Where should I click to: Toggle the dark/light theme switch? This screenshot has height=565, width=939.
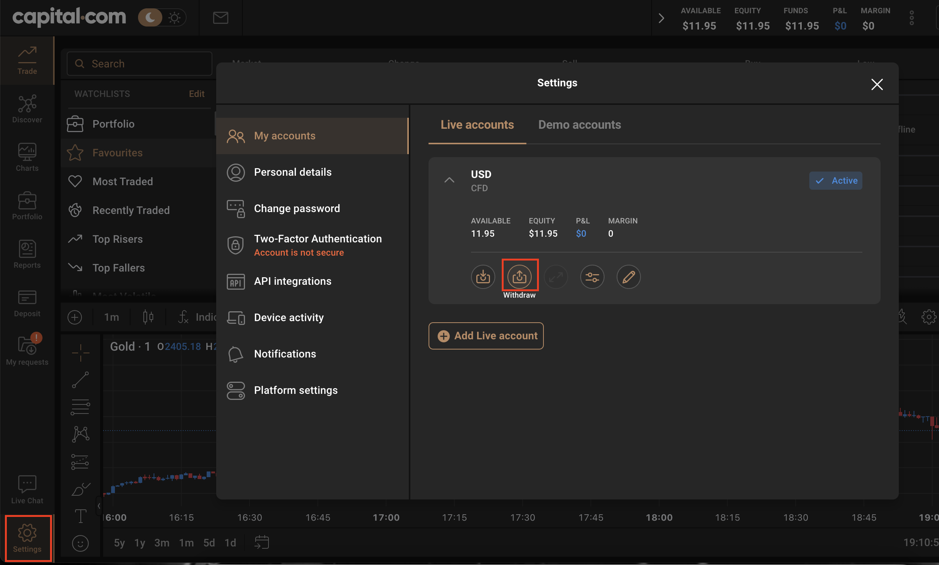point(162,17)
